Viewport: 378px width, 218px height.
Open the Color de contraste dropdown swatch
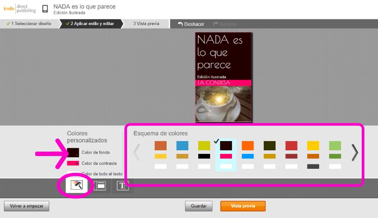coord(73,163)
